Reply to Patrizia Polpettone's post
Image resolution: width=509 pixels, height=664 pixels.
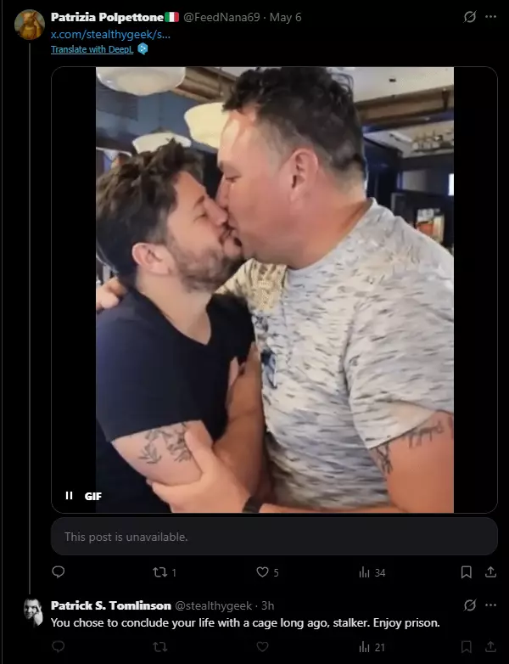pyautogui.click(x=58, y=572)
